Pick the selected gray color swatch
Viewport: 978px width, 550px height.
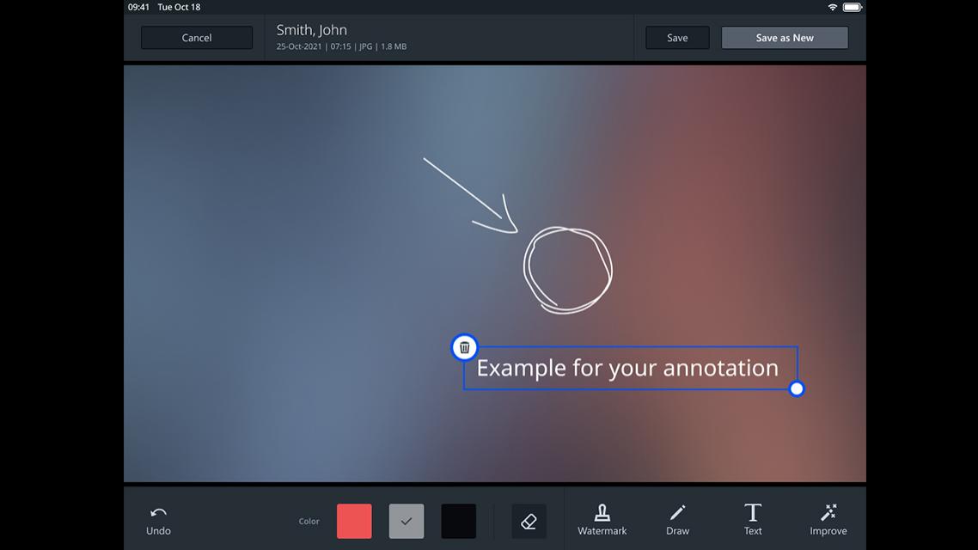[406, 522]
